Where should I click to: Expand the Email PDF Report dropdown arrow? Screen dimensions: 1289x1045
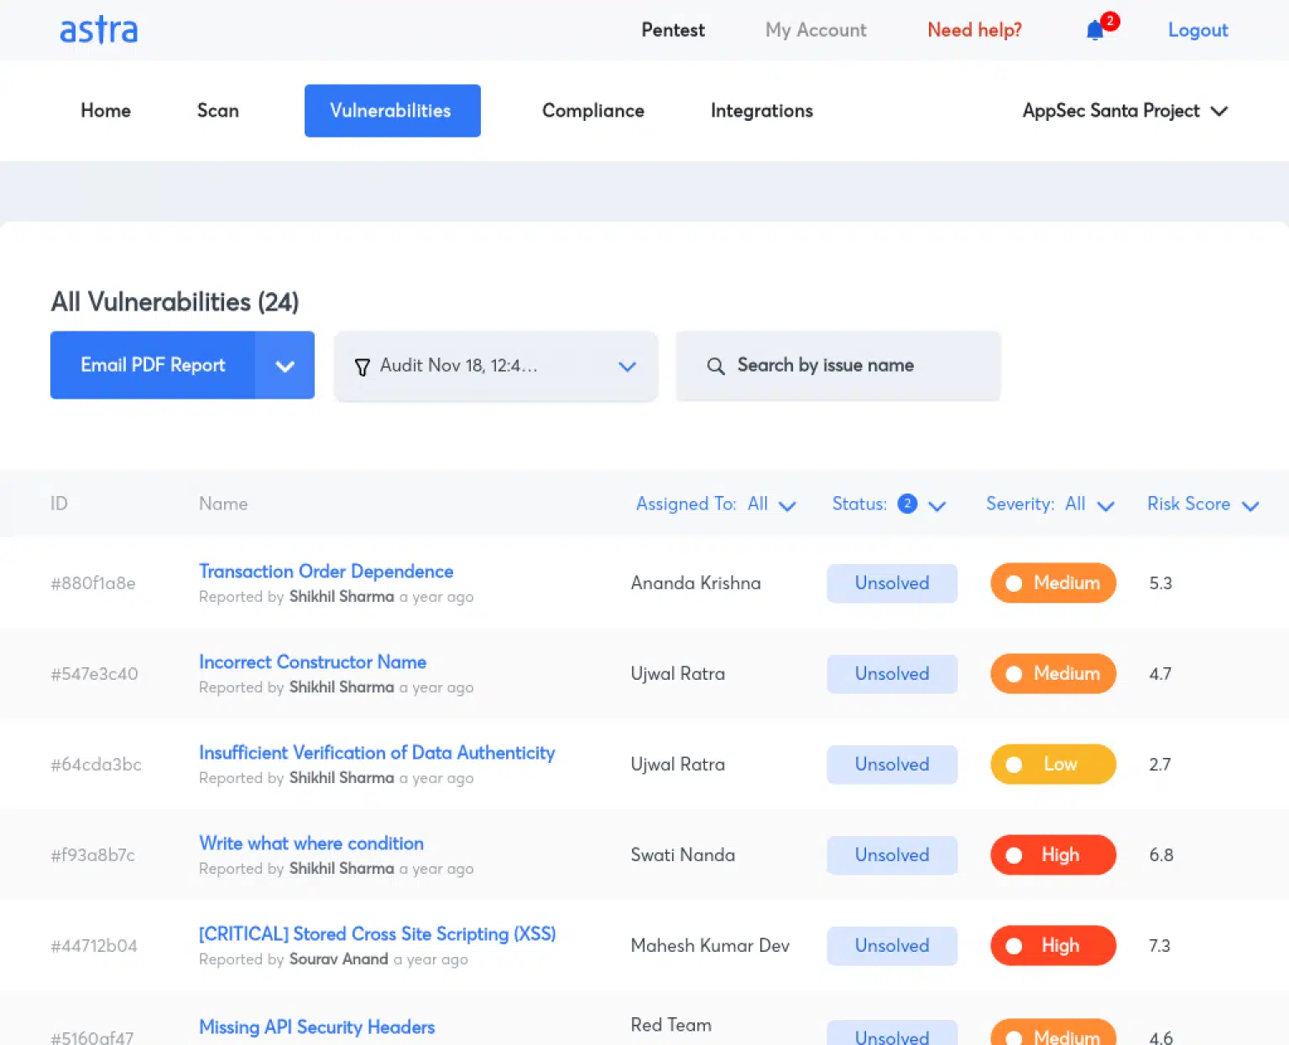coord(284,365)
